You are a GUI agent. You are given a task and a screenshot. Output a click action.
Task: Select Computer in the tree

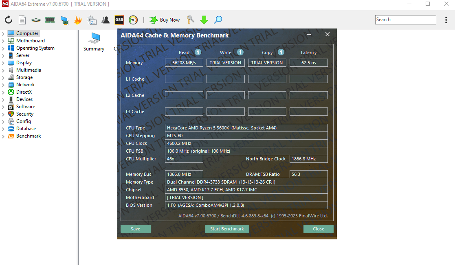(27, 33)
